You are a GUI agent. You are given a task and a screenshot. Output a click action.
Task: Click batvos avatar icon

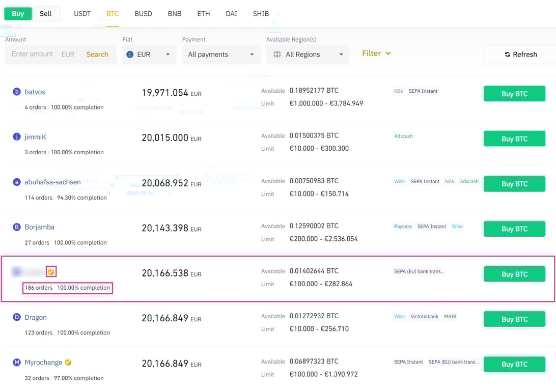click(x=17, y=92)
